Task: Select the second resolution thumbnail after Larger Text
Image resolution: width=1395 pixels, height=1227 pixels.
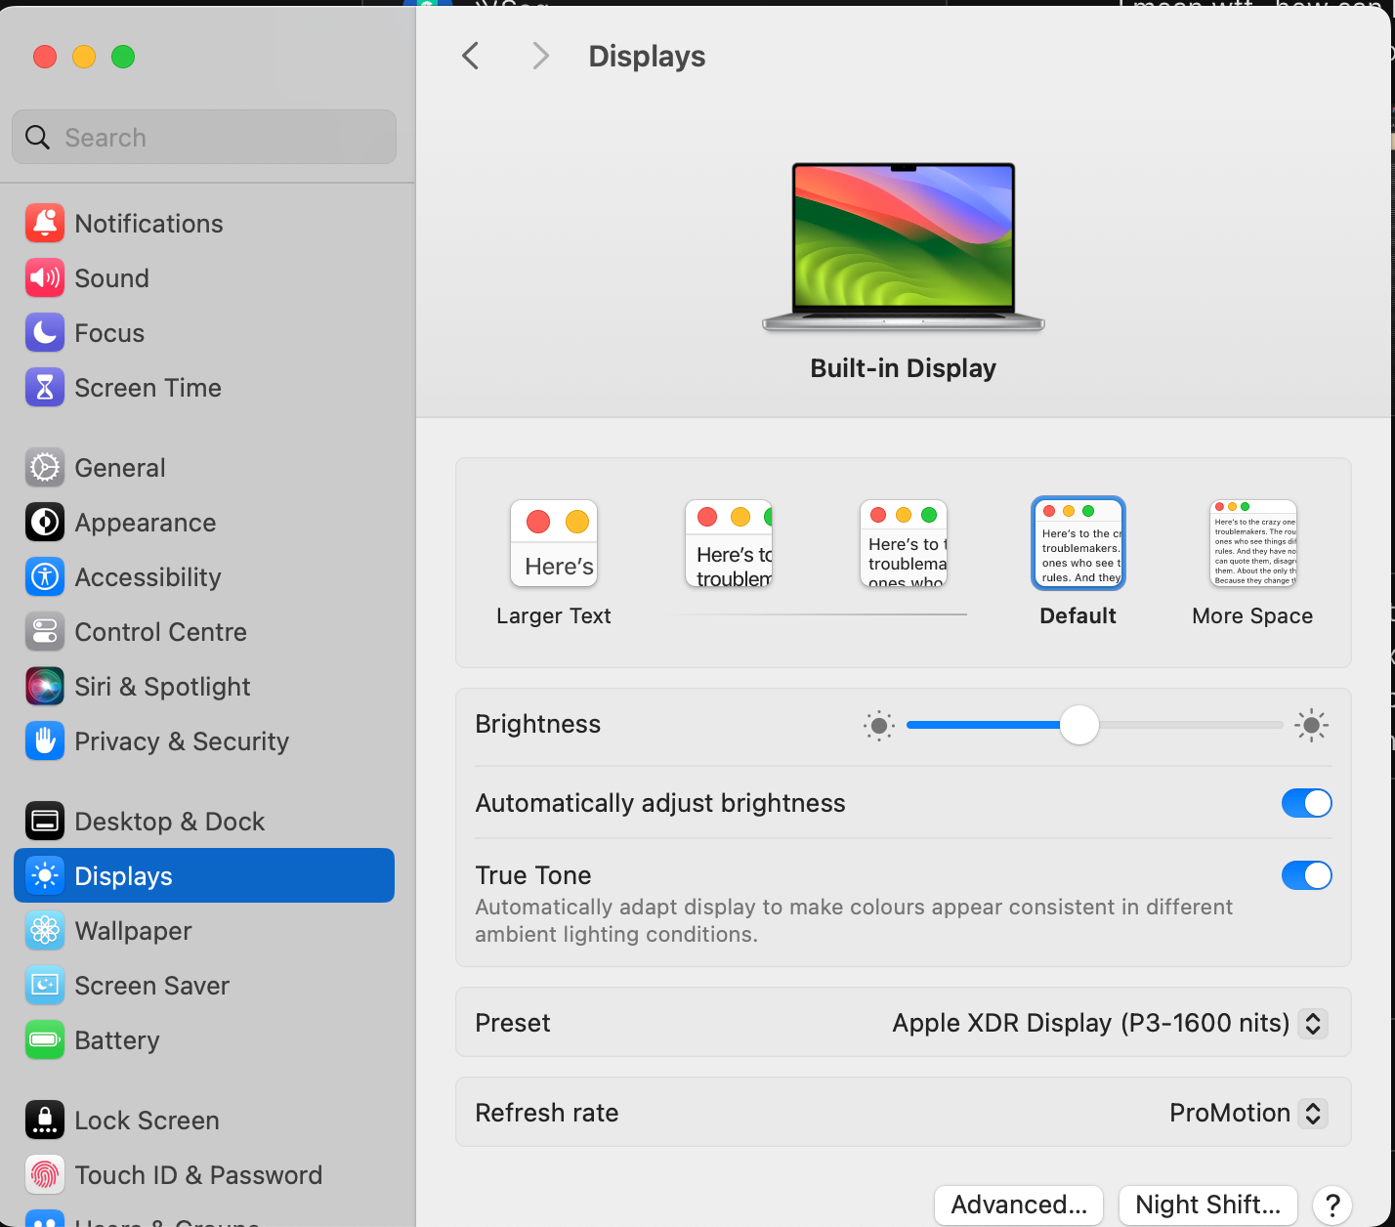Action: click(729, 543)
